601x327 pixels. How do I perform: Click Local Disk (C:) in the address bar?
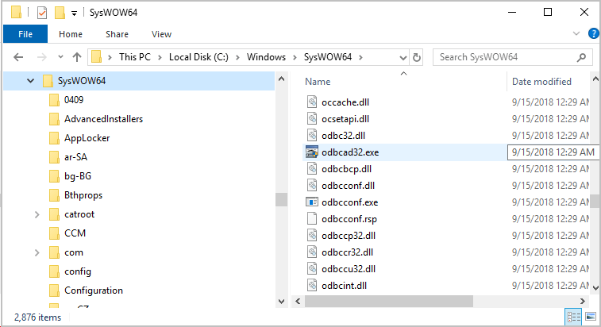198,57
